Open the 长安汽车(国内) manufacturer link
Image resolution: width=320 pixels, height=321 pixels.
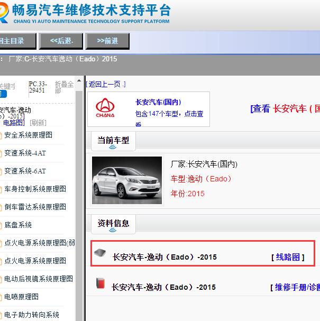pos(158,102)
